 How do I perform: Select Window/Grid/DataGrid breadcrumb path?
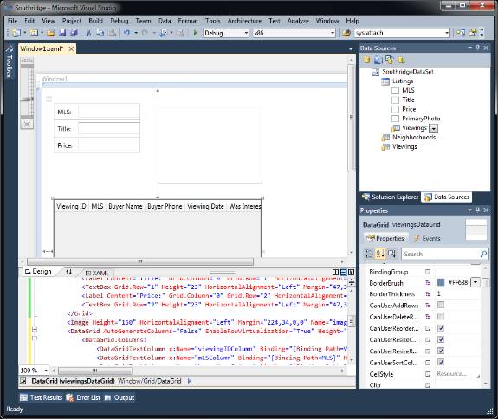click(x=149, y=381)
